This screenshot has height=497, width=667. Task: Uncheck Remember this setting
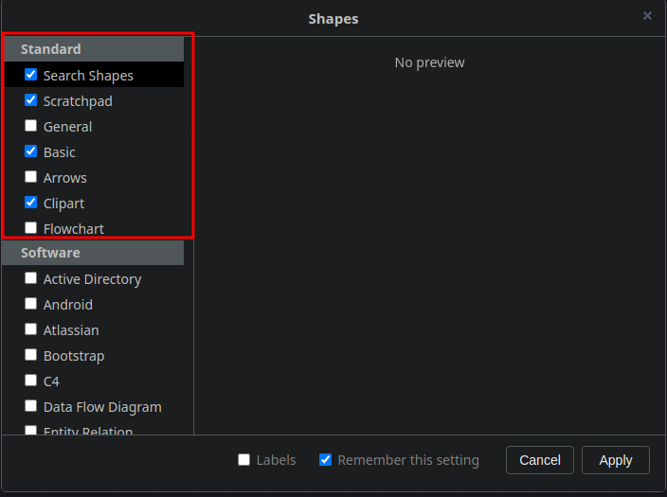pyautogui.click(x=326, y=460)
